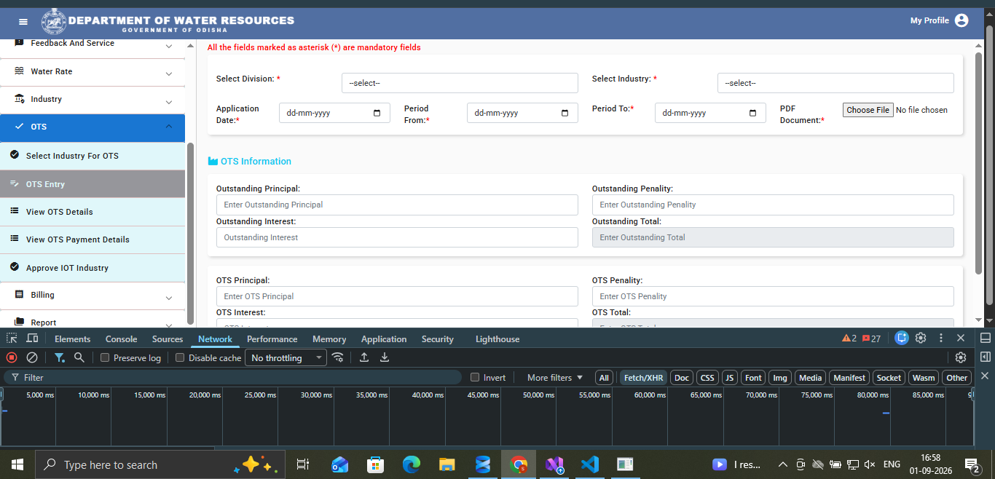Toggle the network filter funnel icon
Viewport: 995px width, 479px height.
click(59, 357)
